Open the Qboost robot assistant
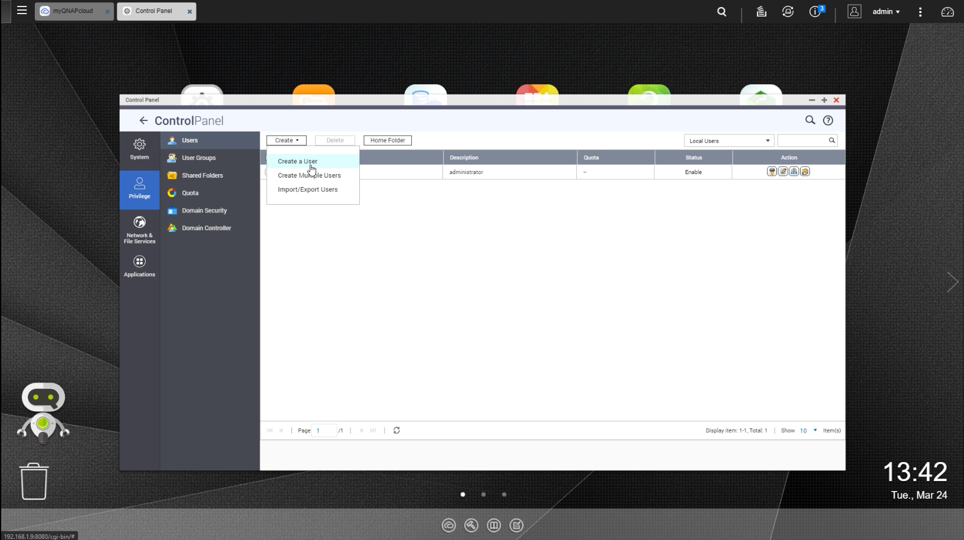This screenshot has height=540, width=964. (43, 413)
